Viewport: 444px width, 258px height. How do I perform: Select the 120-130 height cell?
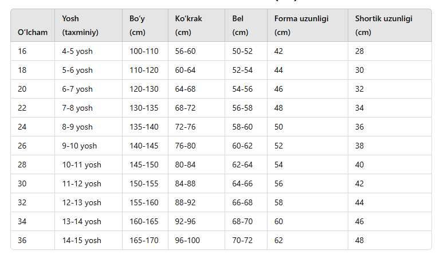click(x=144, y=89)
